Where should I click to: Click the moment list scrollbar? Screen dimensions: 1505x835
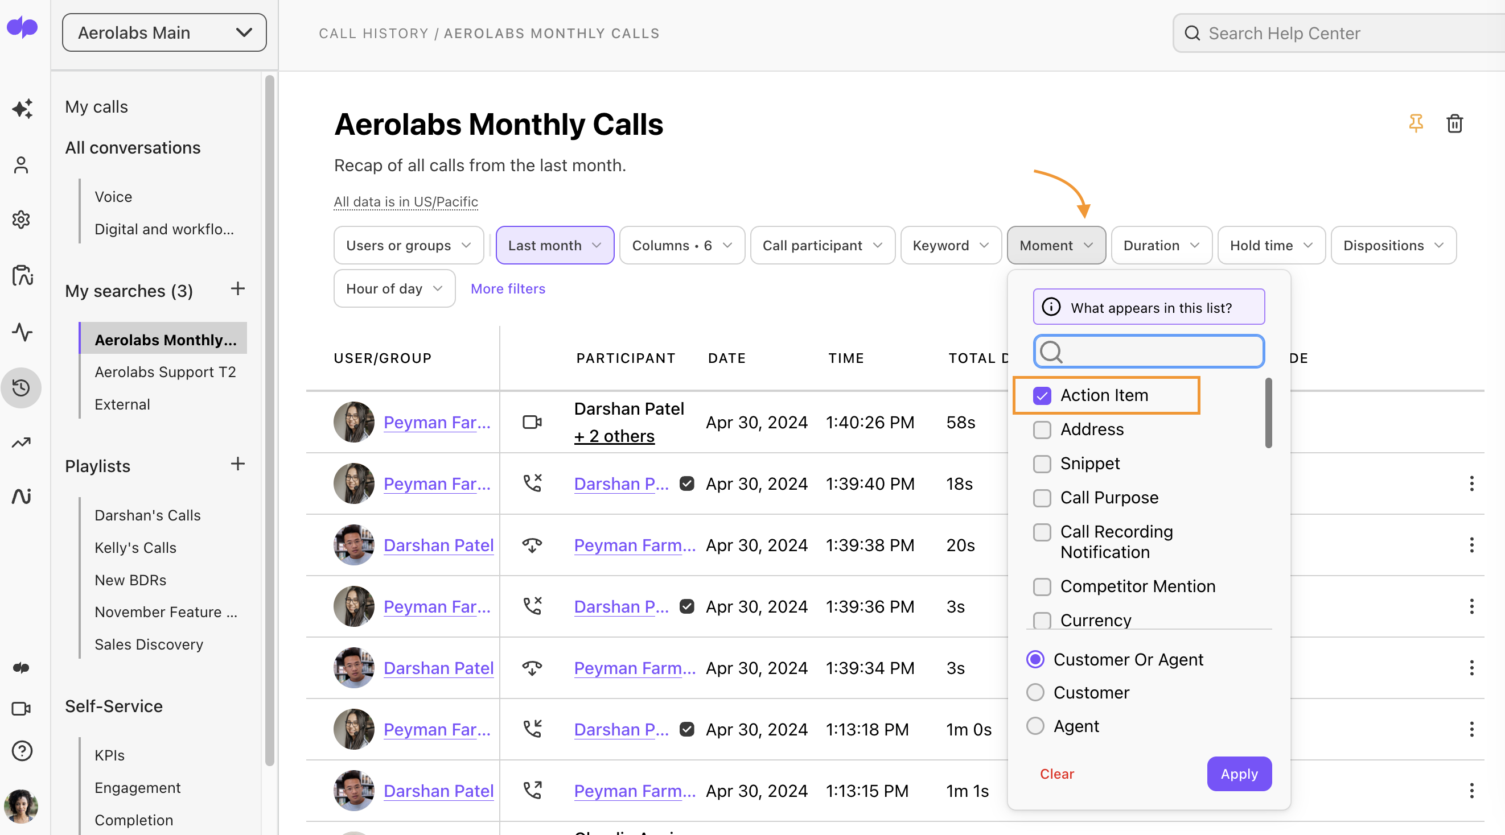1268,413
